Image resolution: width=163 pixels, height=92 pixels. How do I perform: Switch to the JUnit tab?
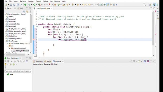(20, 8)
